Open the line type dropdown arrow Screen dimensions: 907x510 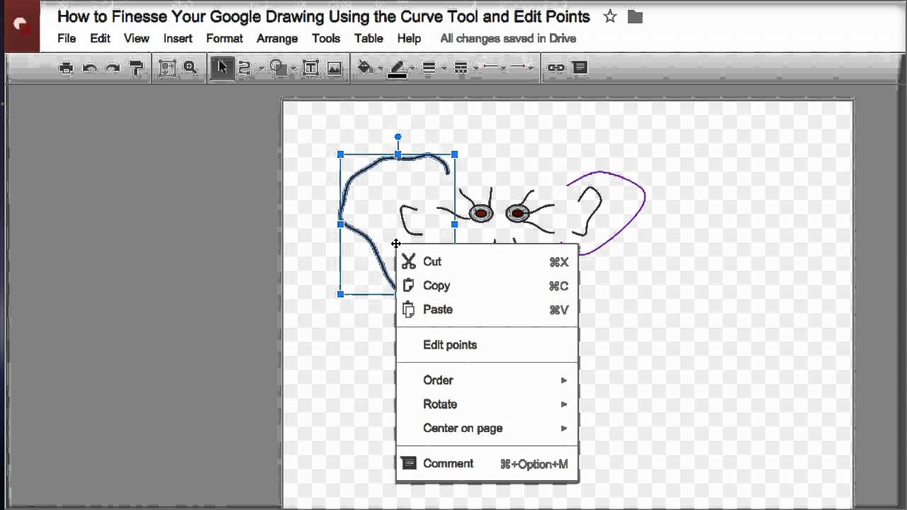pos(261,69)
